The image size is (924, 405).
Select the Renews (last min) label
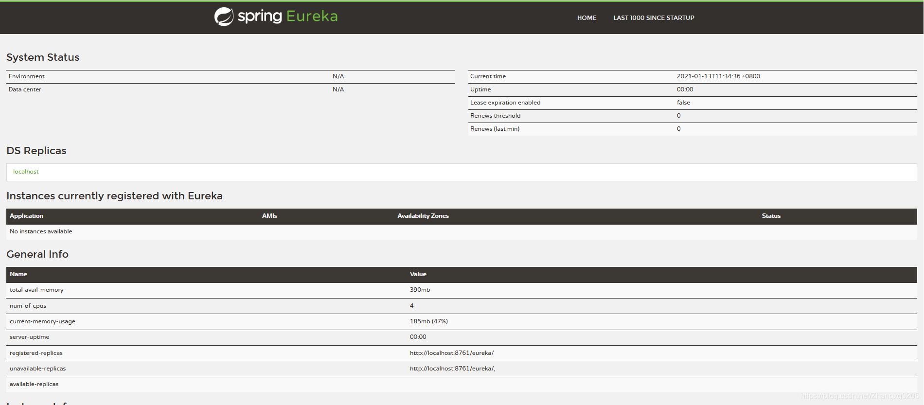pos(495,129)
